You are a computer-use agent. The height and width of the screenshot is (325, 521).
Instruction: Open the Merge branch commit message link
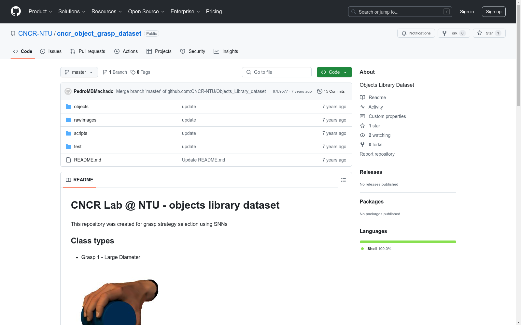191,91
